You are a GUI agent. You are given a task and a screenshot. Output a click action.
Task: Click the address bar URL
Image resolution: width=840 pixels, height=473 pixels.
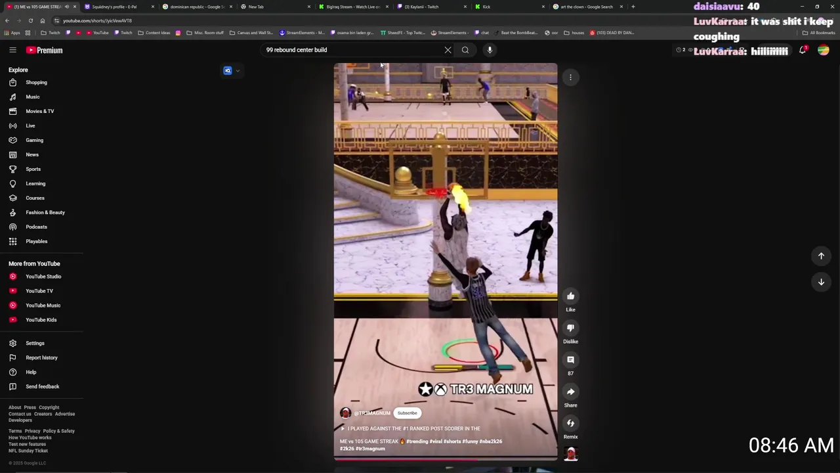click(x=97, y=20)
